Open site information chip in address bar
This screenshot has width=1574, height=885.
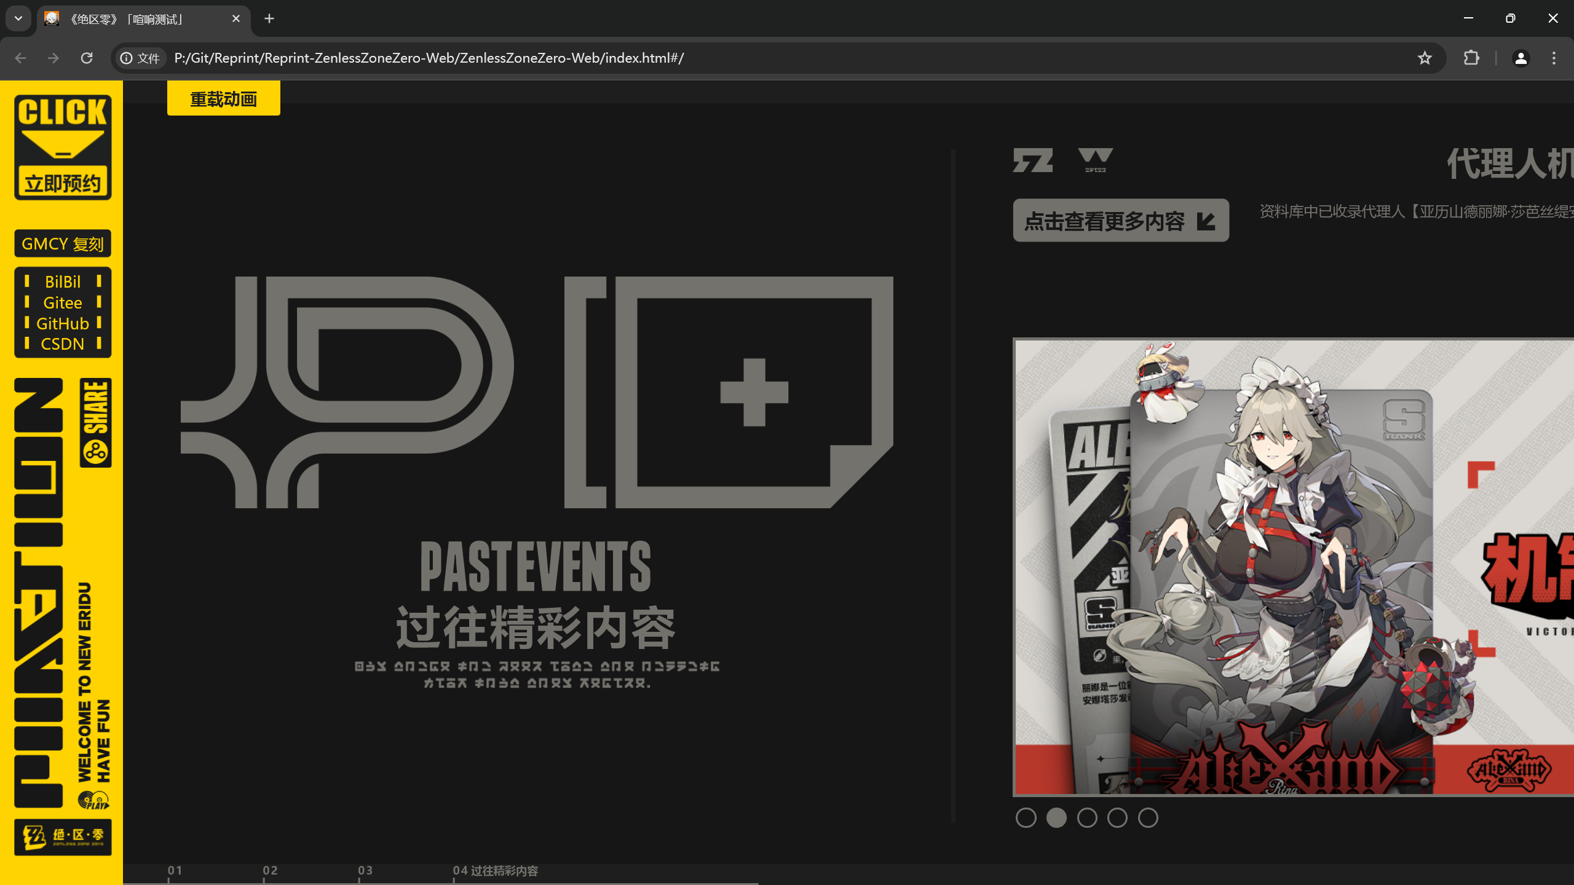coord(140,58)
